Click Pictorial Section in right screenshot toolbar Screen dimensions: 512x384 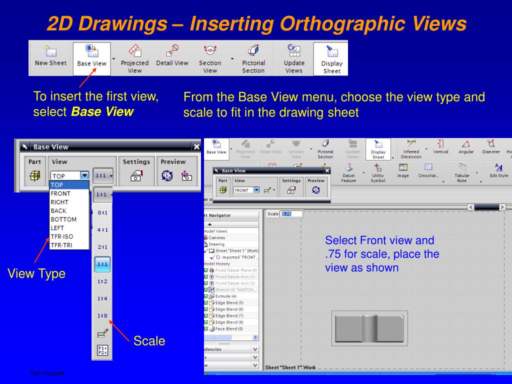pyautogui.click(x=325, y=149)
